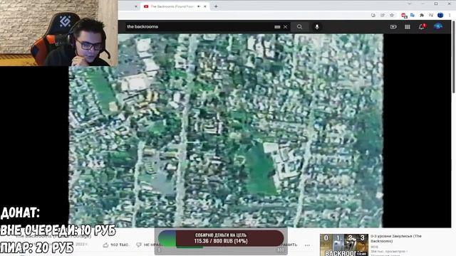
Task: Open the Chrome three-dot menu
Action: 450,15
